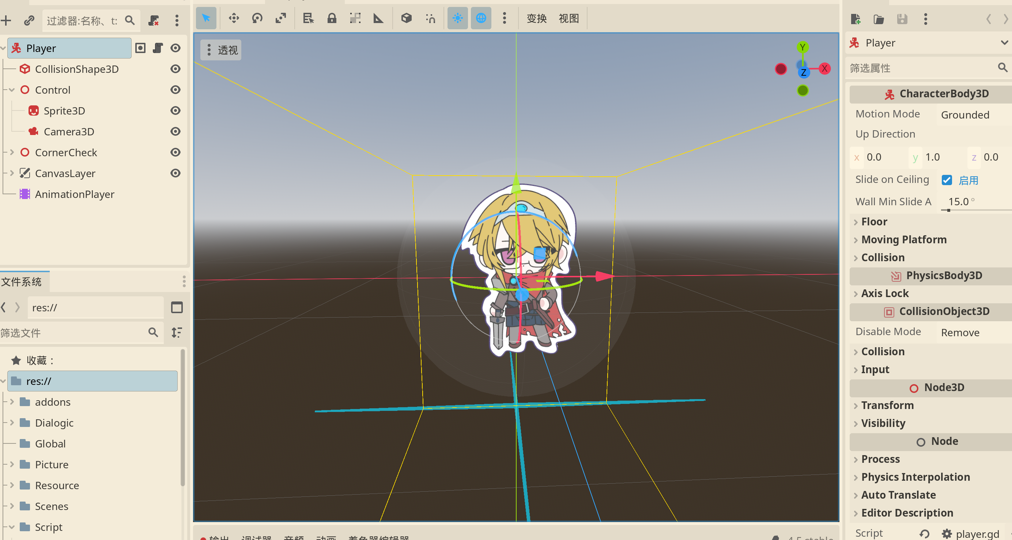The width and height of the screenshot is (1012, 540).
Task: Select the Rotate mode tool
Action: pyautogui.click(x=257, y=18)
